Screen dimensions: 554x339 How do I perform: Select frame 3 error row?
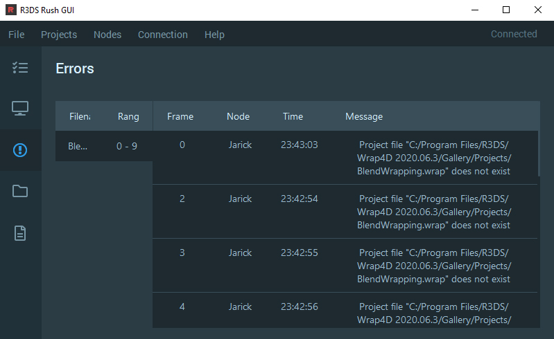coord(345,266)
